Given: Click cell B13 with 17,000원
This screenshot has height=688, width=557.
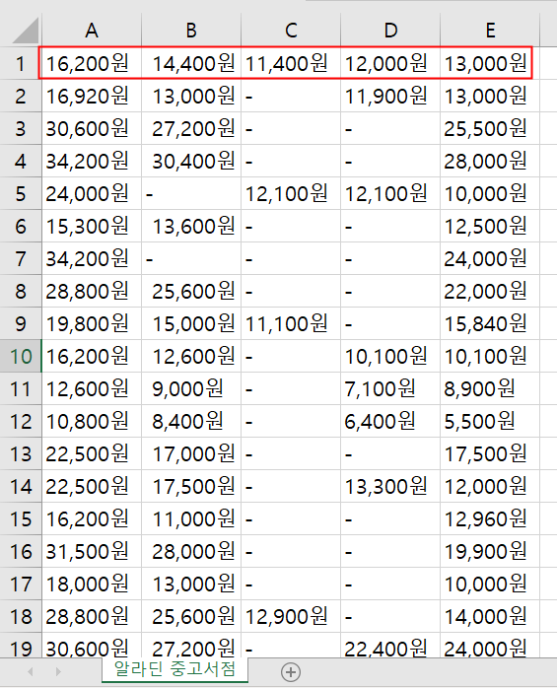Looking at the screenshot, I should 191,453.
